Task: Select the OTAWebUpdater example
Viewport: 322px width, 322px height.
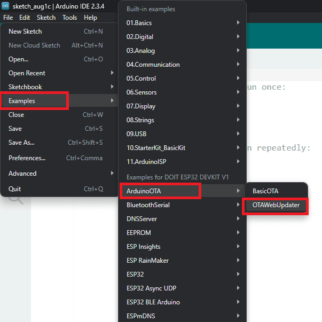Action: (276, 205)
